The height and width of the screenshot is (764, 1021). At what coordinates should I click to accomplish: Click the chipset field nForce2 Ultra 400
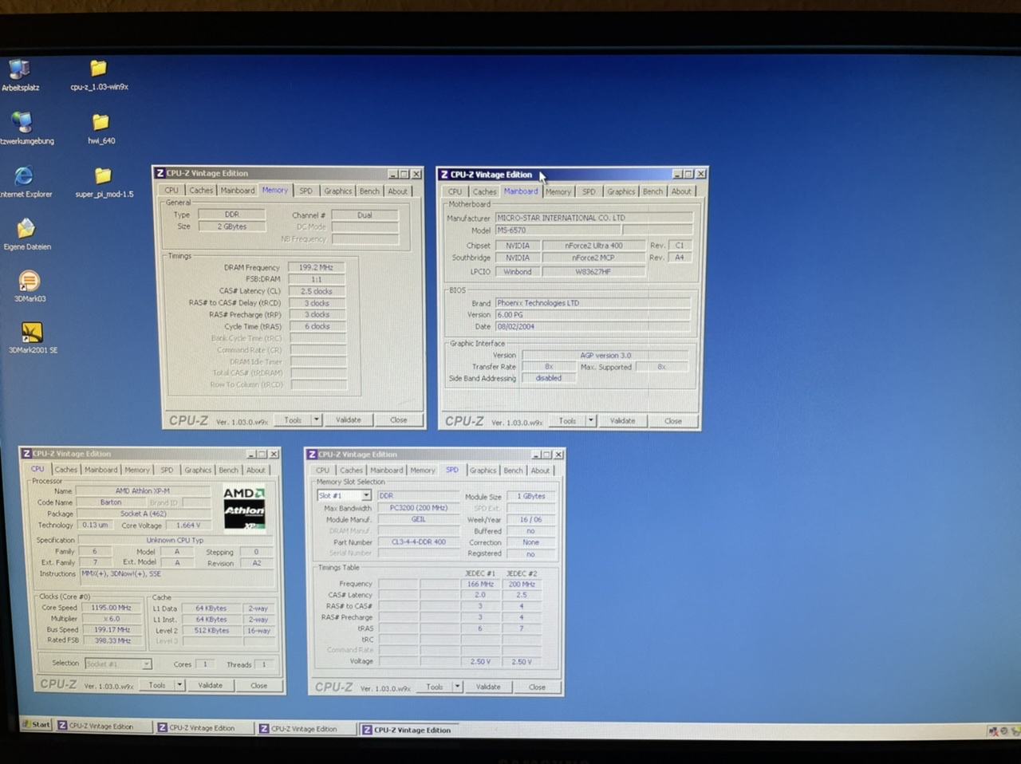(593, 246)
